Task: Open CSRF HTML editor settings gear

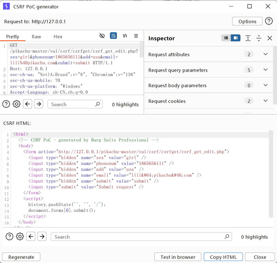Action: pyautogui.click(x=20, y=236)
